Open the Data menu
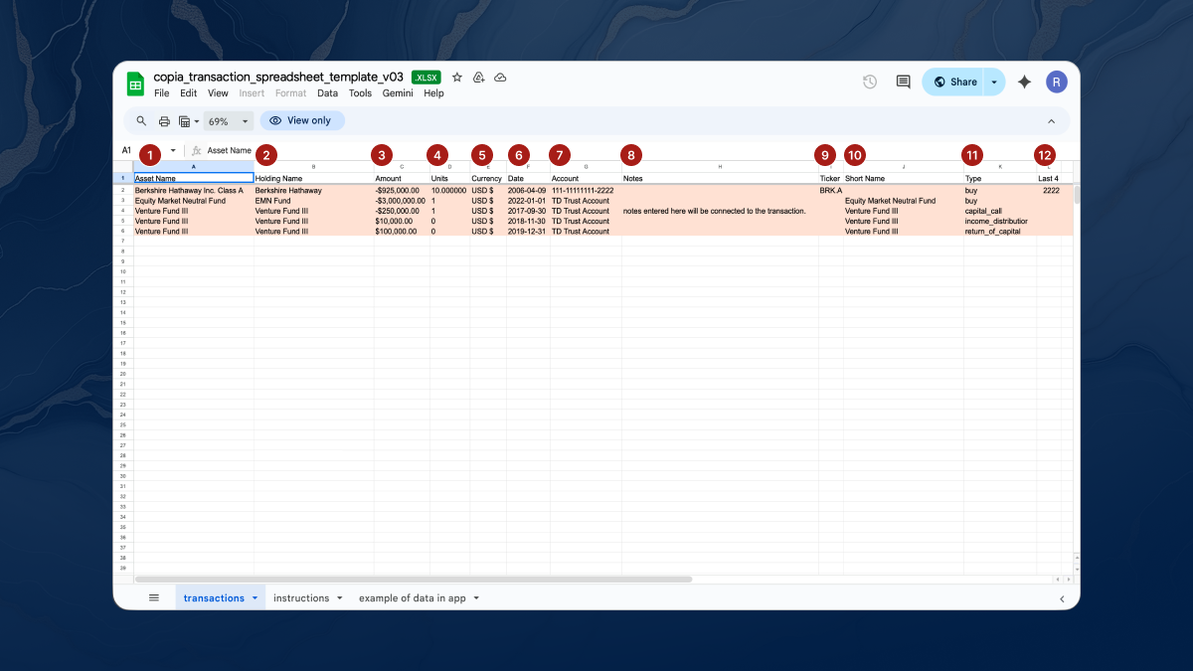The height and width of the screenshot is (671, 1193). (327, 93)
